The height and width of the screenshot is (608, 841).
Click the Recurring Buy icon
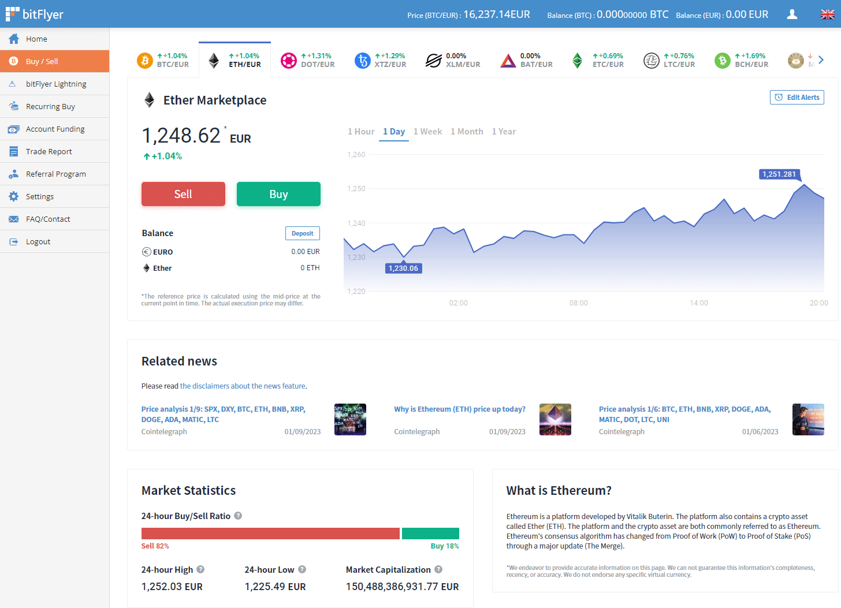click(13, 106)
